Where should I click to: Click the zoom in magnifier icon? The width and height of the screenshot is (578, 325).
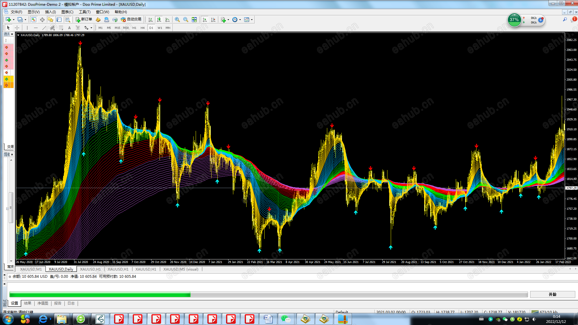pos(177,20)
